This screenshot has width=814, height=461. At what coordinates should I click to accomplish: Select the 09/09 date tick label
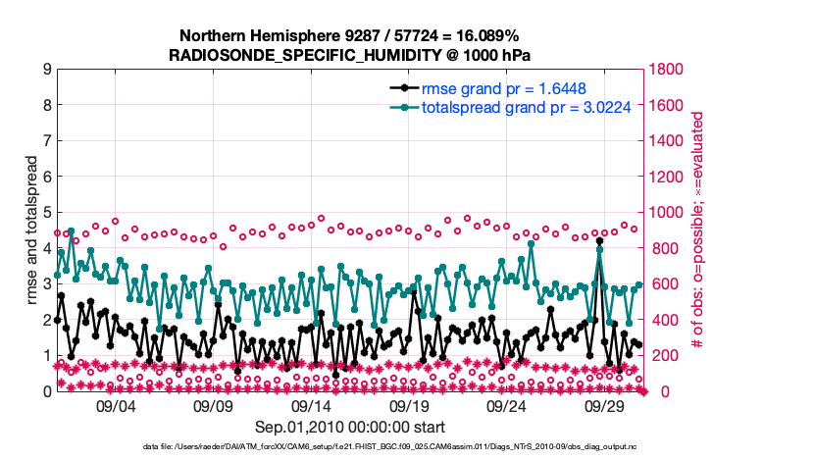[x=214, y=406]
